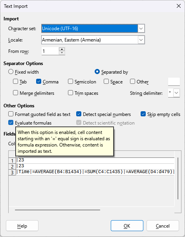Open the Character set dropdown arrow
This screenshot has width=185, height=237.
click(141, 29)
